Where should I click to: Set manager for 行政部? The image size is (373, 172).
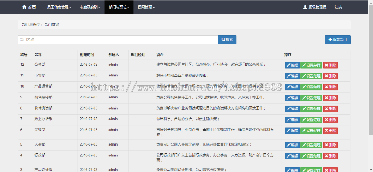311,156
